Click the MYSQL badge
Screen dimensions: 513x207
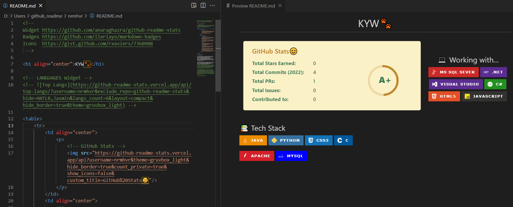(291, 156)
